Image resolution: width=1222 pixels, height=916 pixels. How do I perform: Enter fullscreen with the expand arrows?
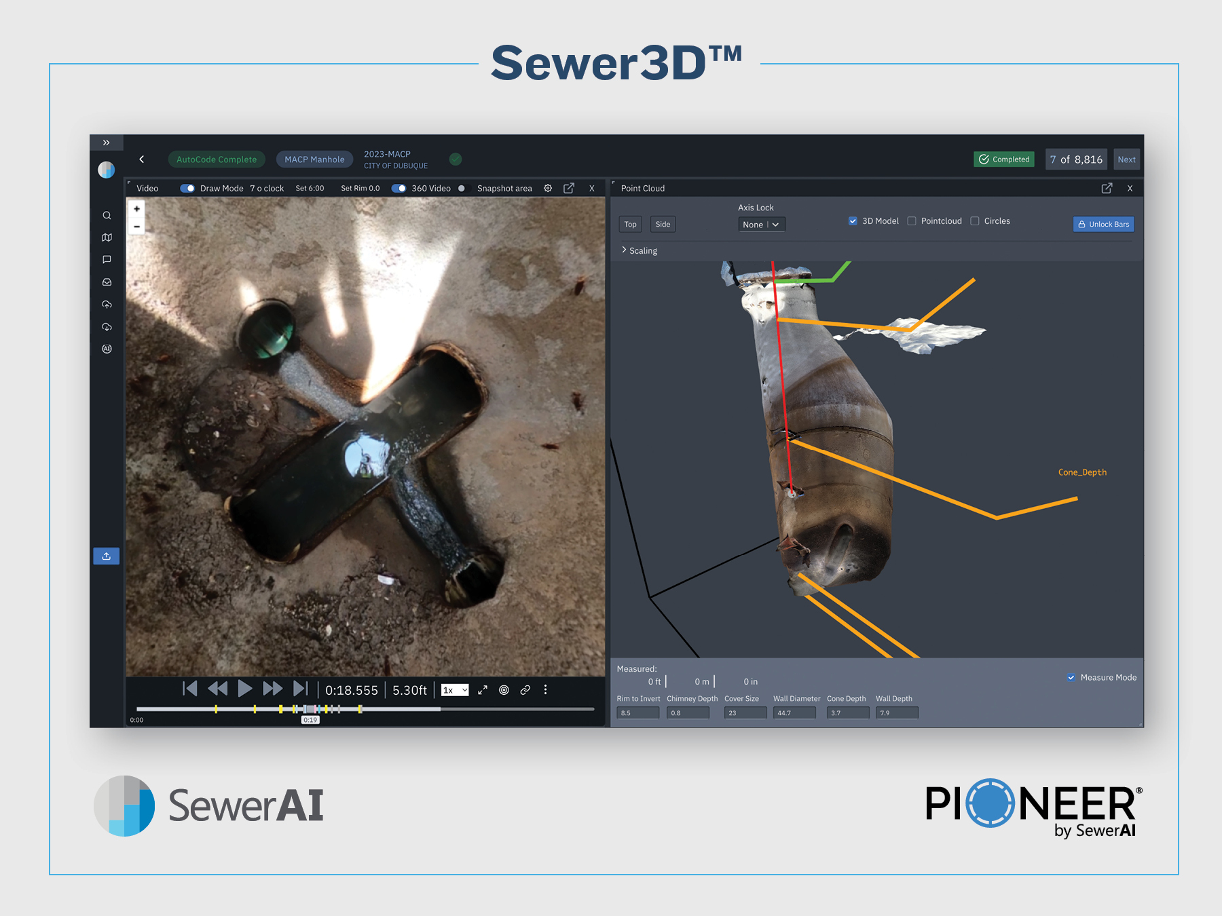point(483,690)
